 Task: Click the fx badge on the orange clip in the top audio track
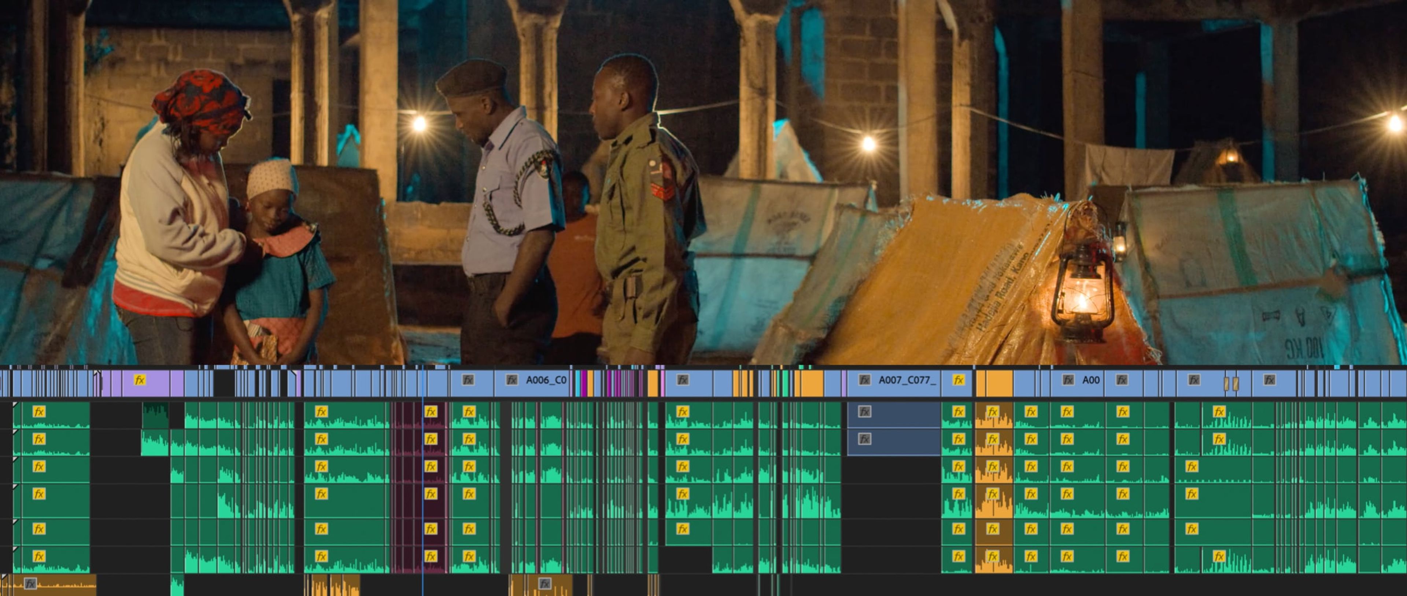tap(993, 411)
